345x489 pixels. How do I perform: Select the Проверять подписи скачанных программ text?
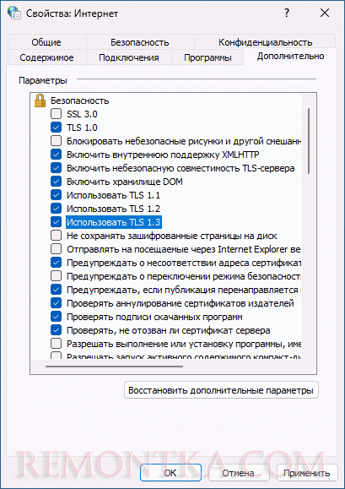pos(154,317)
